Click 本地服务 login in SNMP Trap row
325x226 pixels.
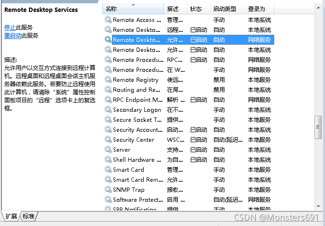(x=260, y=190)
